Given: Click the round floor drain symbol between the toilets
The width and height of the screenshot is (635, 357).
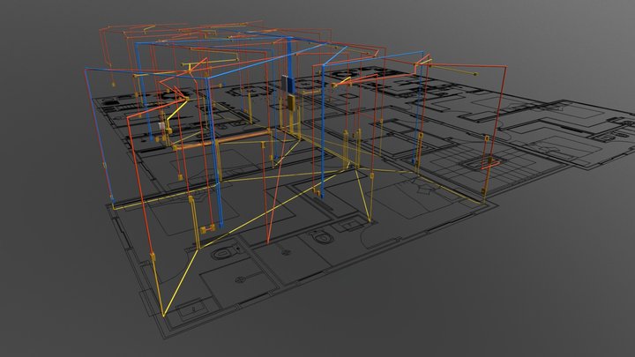Looking at the screenshot, I should pyautogui.click(x=286, y=252).
